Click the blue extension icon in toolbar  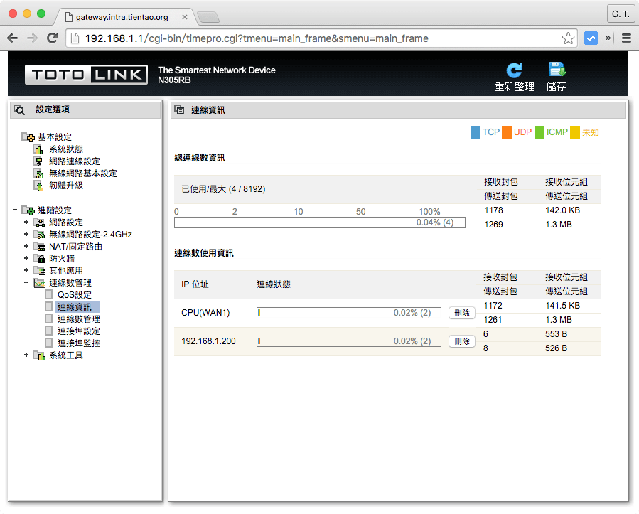[x=591, y=38]
